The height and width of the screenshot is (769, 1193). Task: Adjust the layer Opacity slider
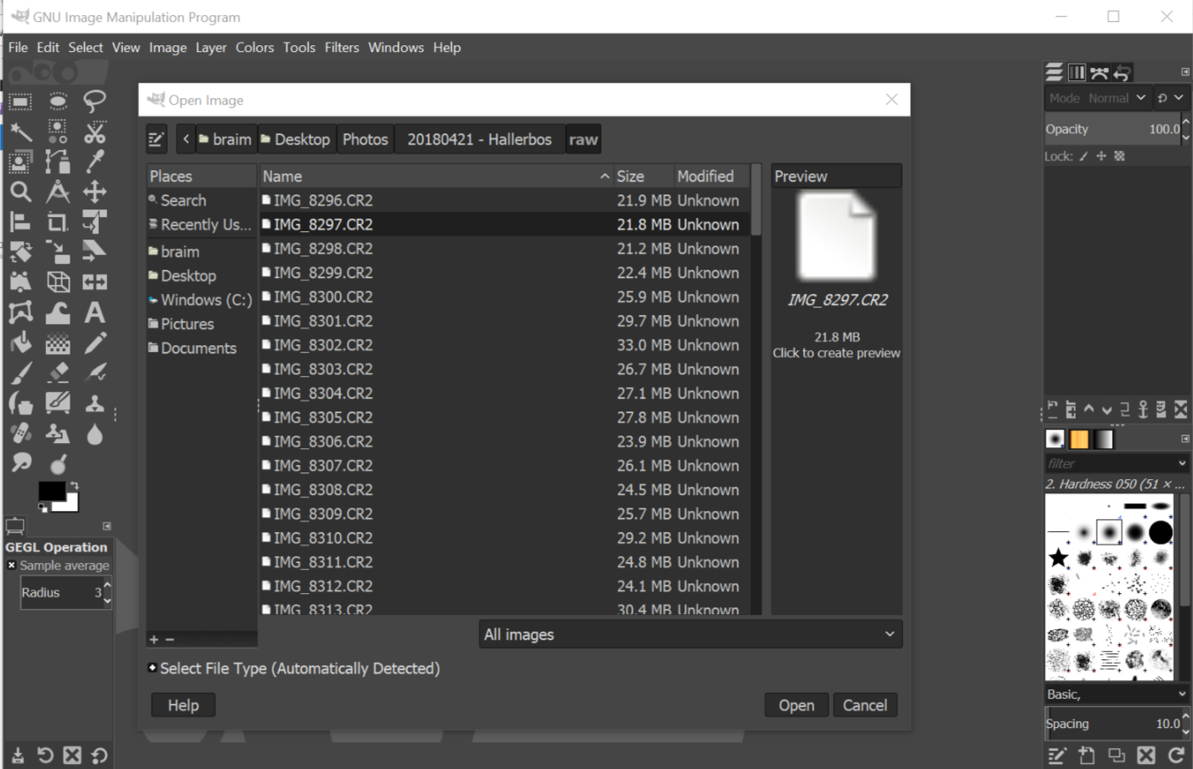pyautogui.click(x=1113, y=129)
